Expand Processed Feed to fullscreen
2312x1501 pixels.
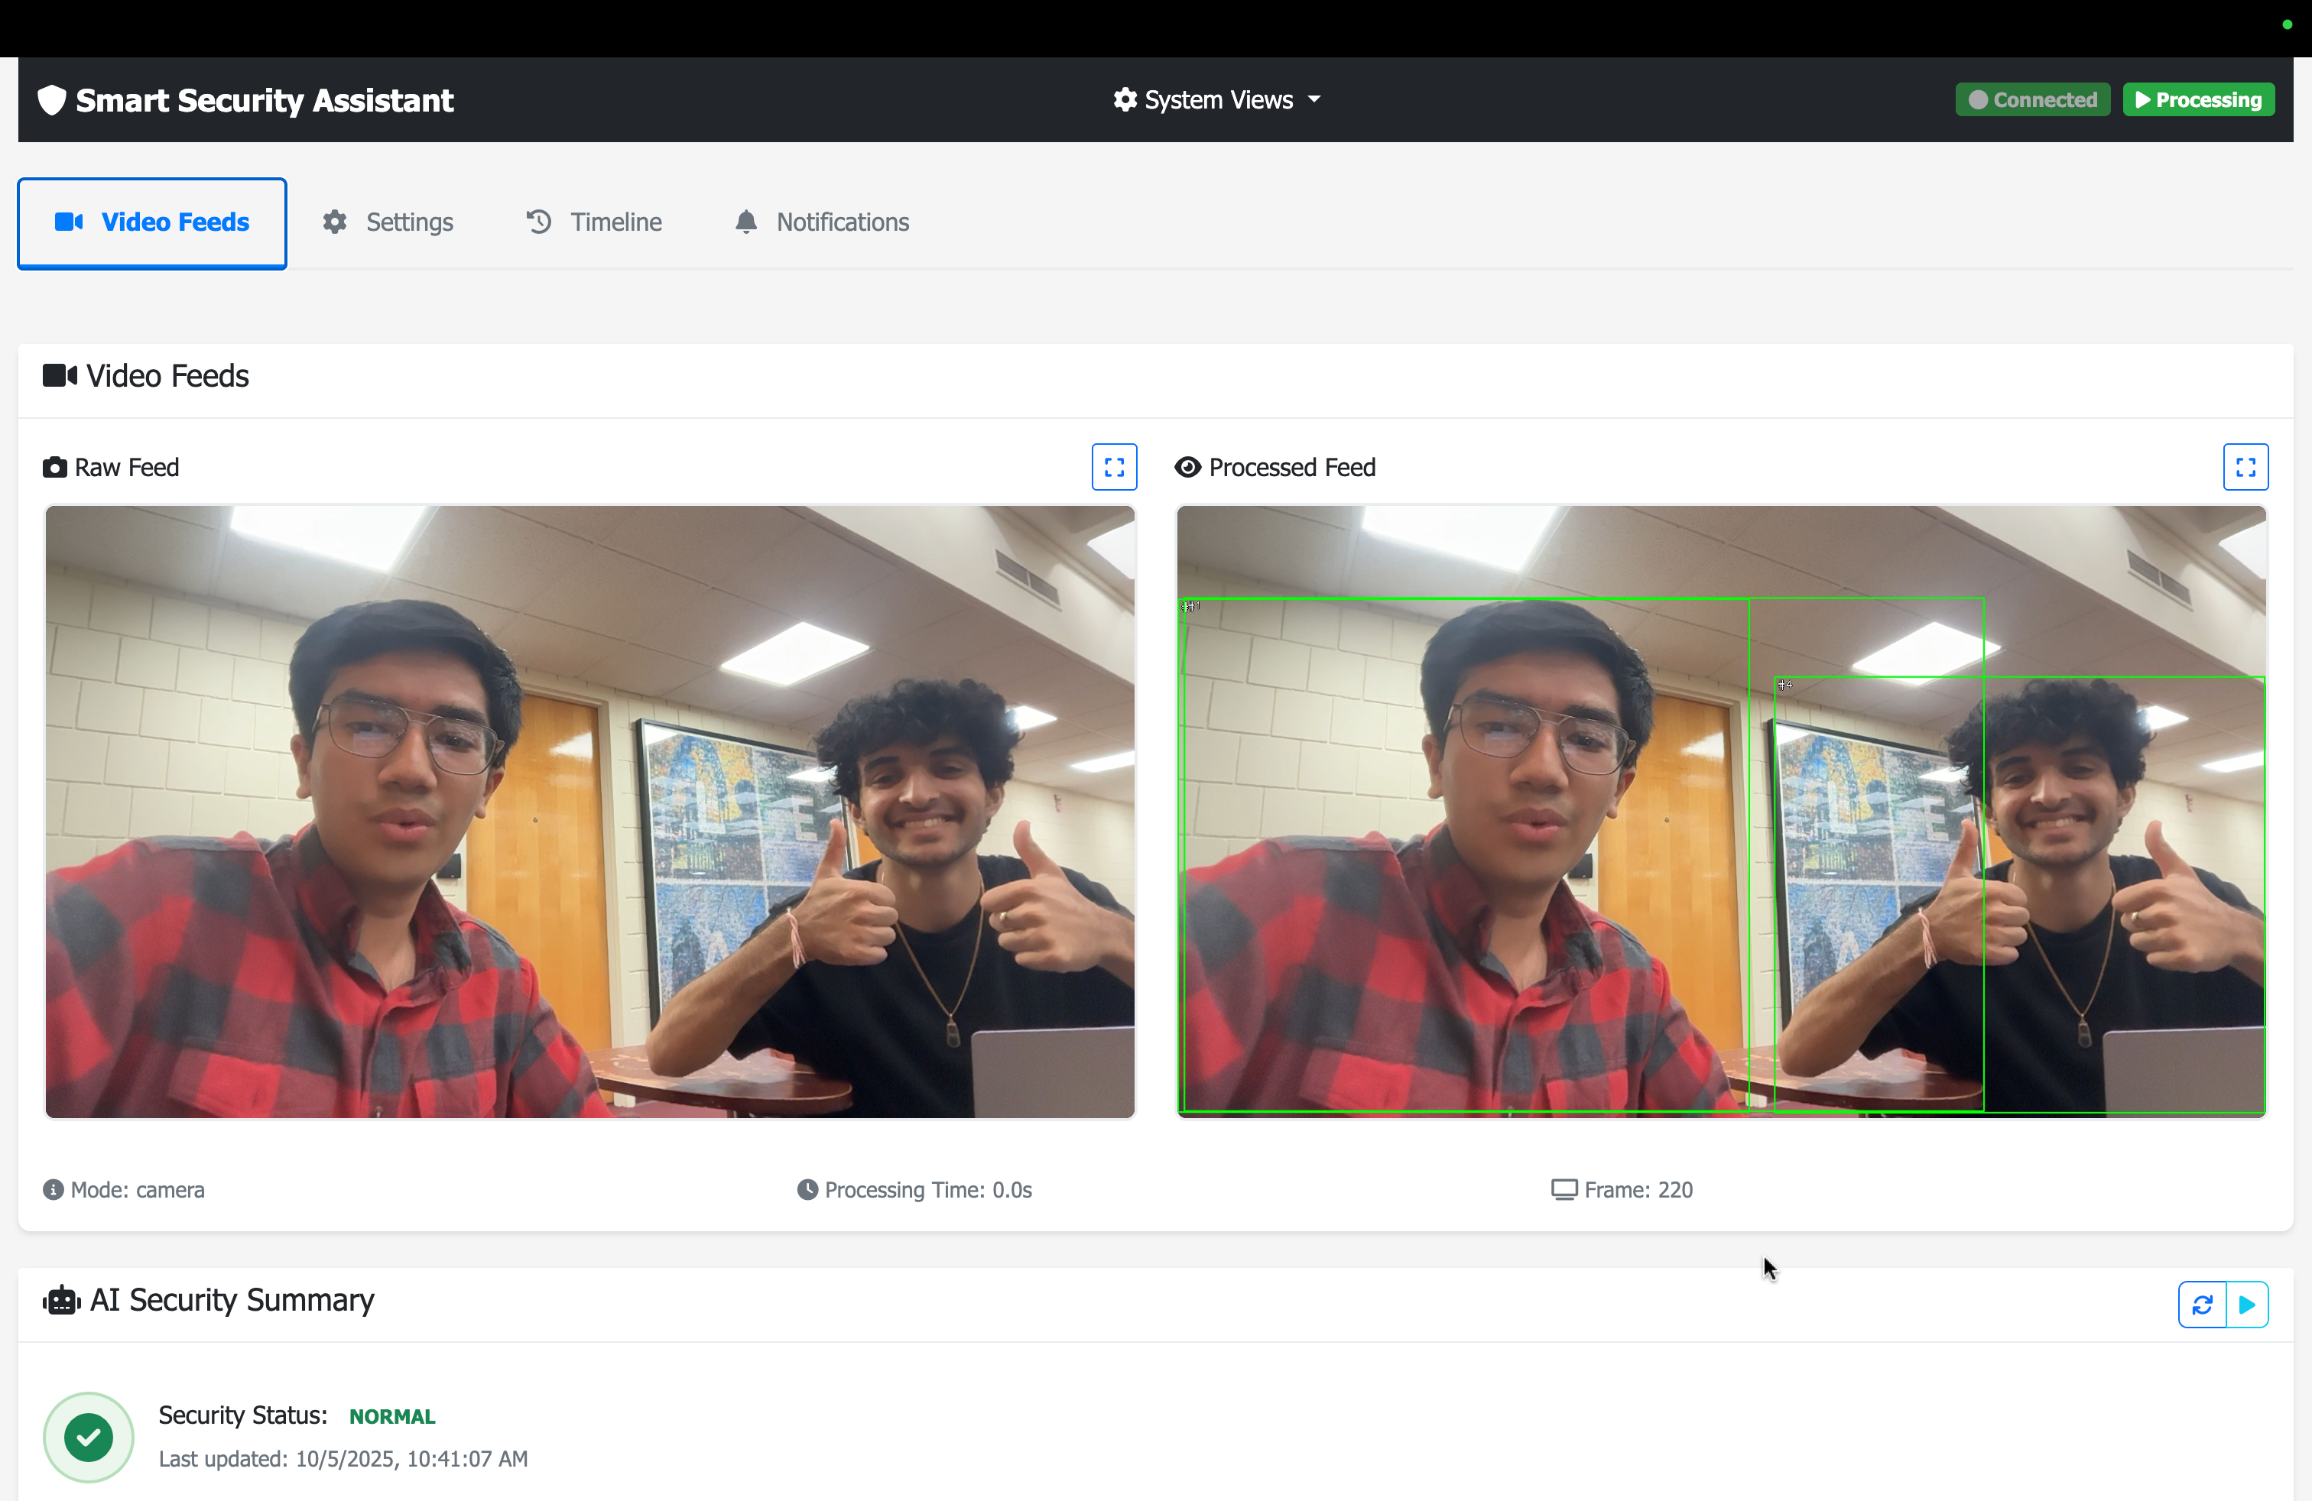(2245, 467)
